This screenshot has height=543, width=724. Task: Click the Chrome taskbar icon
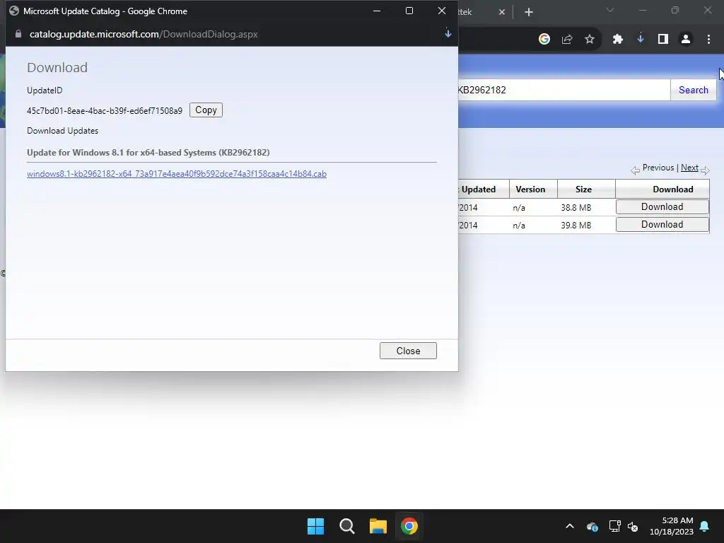tap(409, 526)
